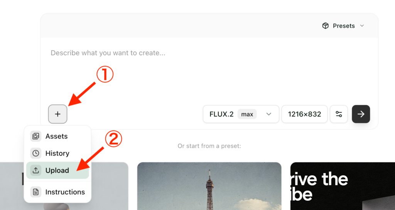The image size is (395, 210).
Task: Click the Presets label text
Action: tap(344, 26)
